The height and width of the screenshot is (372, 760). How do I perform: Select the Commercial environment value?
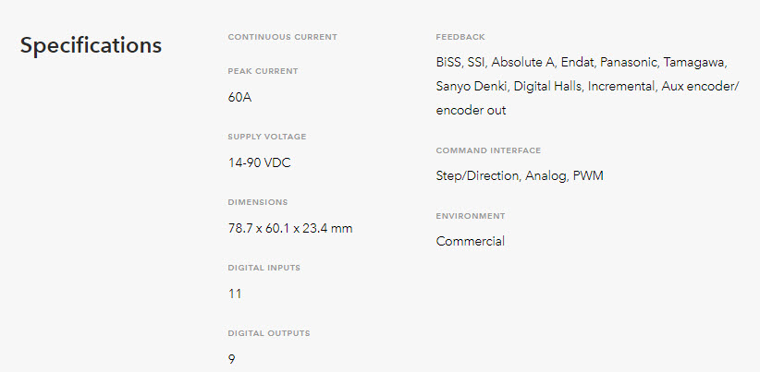click(471, 241)
